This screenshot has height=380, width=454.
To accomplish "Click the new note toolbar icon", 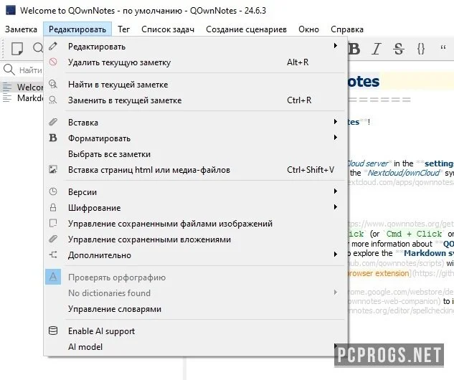I will tap(17, 48).
